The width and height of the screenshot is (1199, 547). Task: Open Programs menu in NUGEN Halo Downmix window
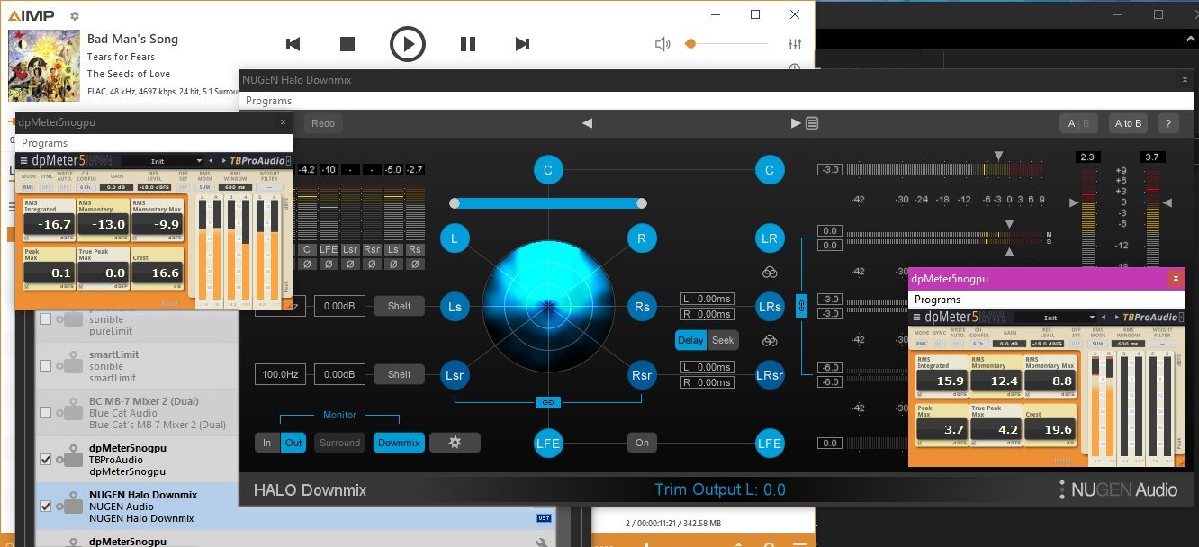[268, 101]
